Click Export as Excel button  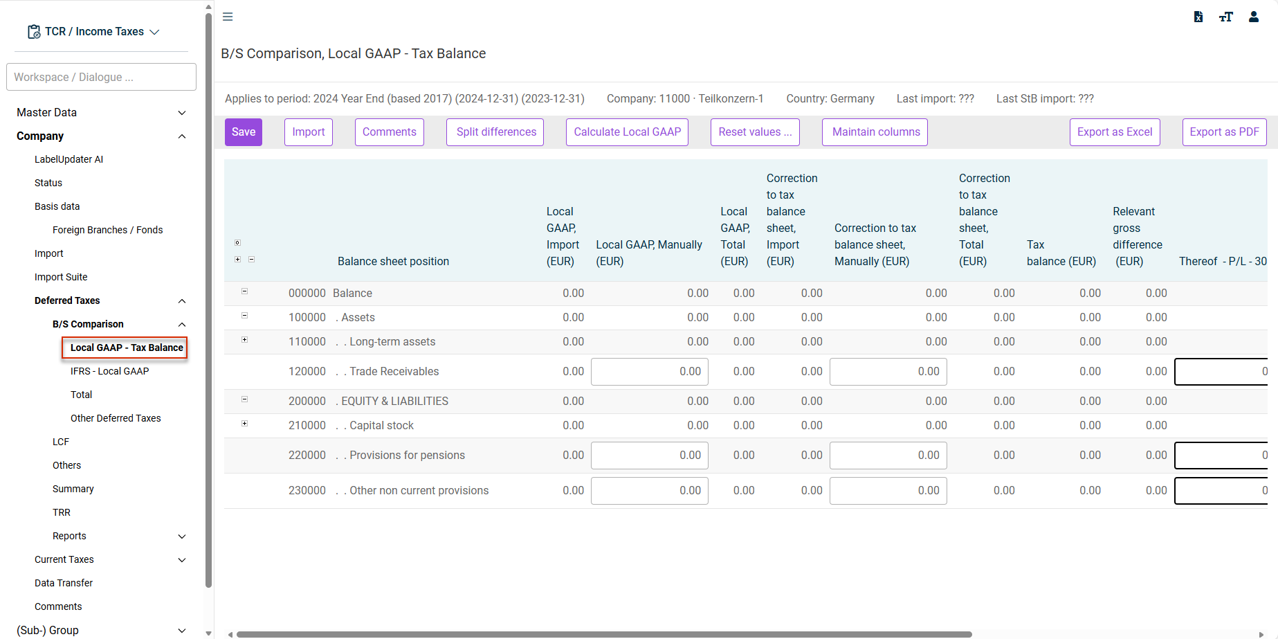[1115, 132]
